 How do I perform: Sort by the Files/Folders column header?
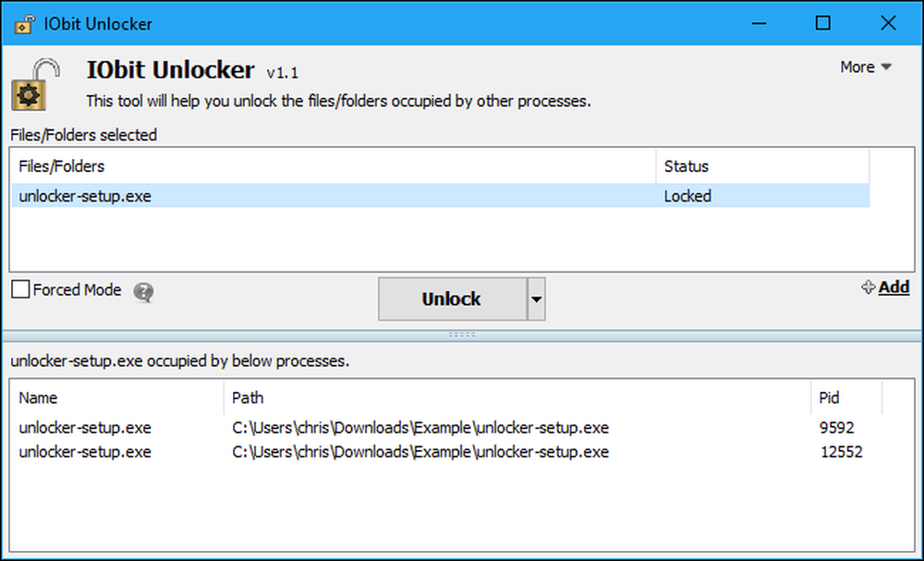[x=334, y=166]
